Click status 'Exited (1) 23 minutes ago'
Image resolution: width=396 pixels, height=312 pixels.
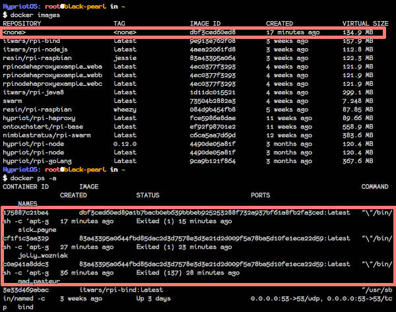184,247
